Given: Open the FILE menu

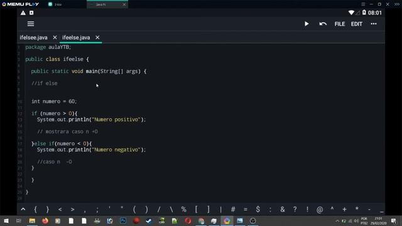Looking at the screenshot, I should click(x=339, y=24).
